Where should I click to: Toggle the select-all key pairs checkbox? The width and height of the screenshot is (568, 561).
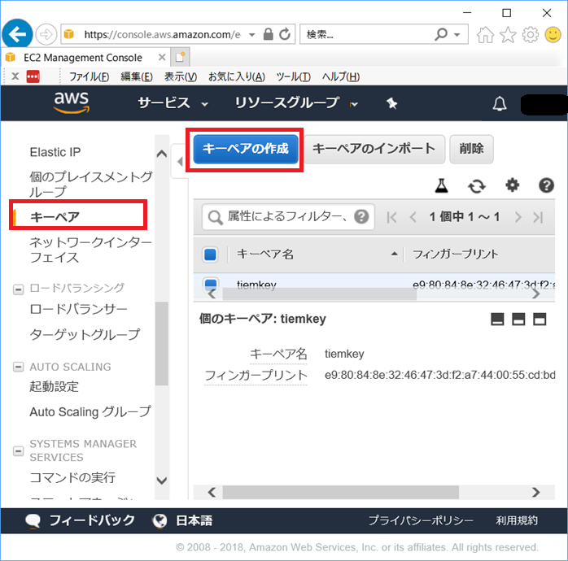coord(210,254)
